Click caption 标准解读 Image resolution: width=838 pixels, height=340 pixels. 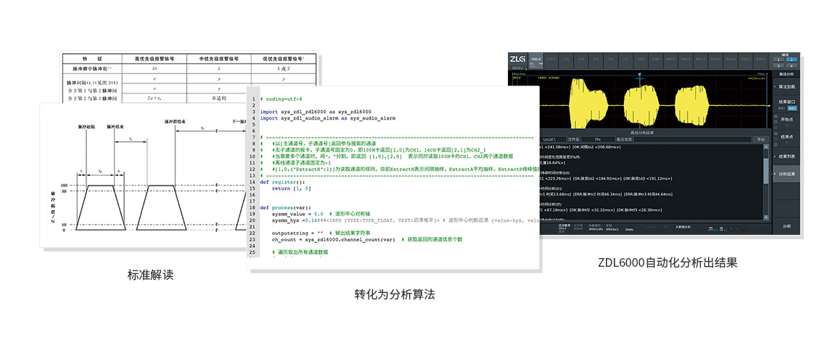[x=151, y=275]
